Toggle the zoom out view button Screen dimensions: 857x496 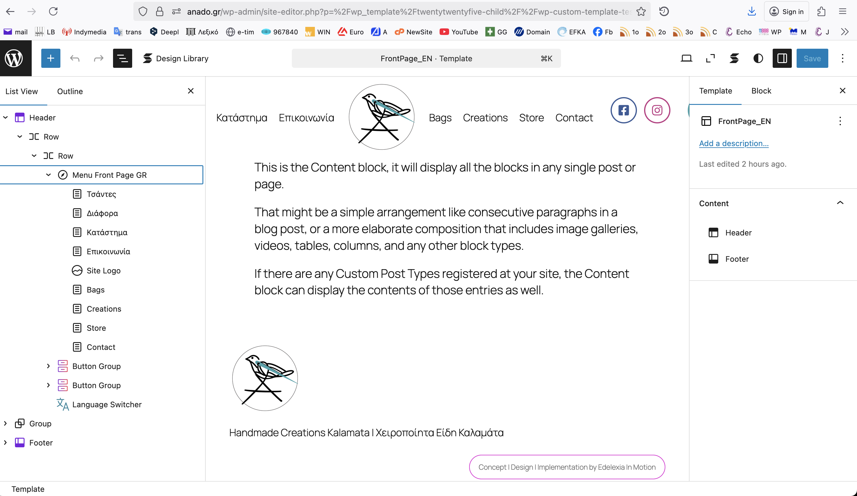[710, 59]
